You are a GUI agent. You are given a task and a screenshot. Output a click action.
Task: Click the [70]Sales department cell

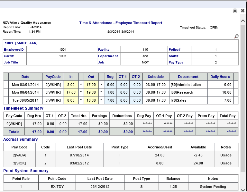point(188,100)
